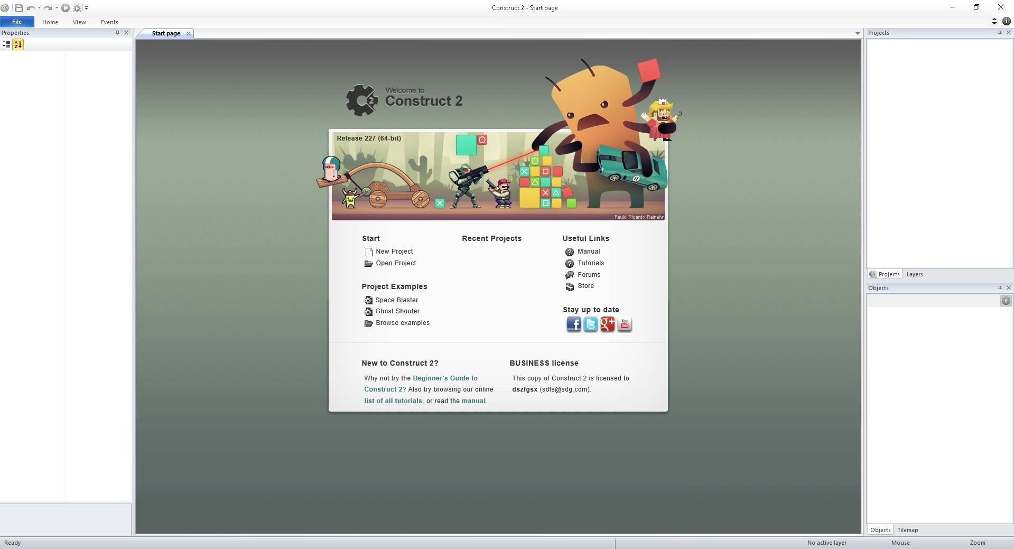Toggle alphabetical sort in Properties panel
Viewport: 1014px width, 549px height.
(18, 44)
